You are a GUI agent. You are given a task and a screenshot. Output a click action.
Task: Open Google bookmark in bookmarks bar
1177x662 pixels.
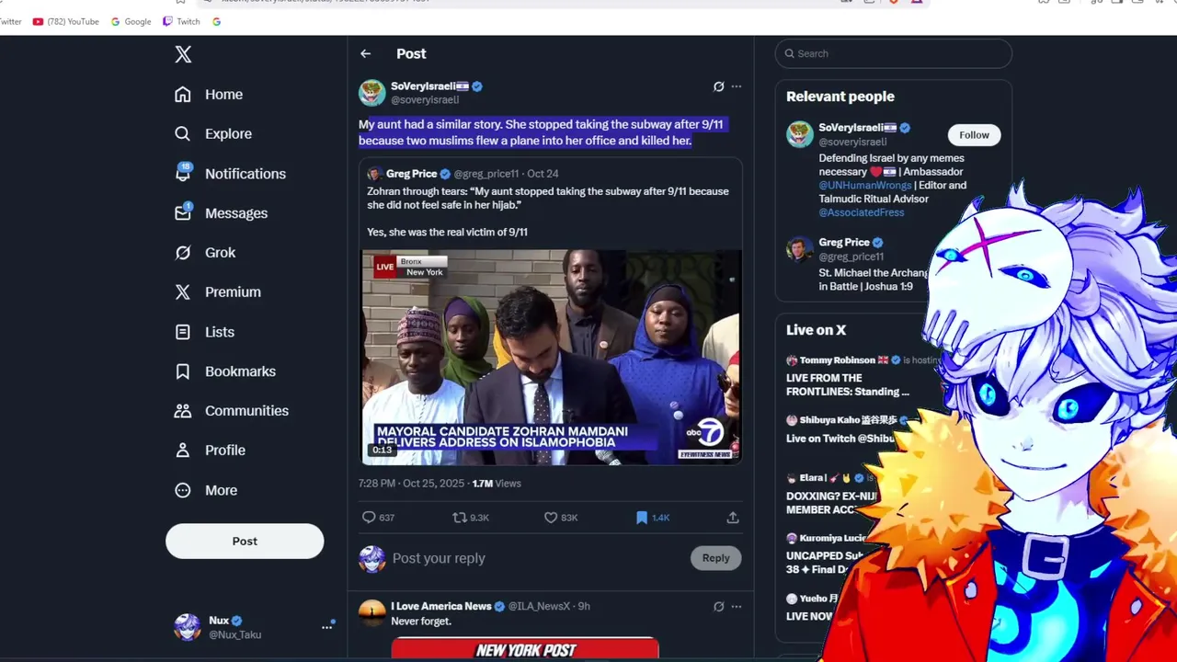pyautogui.click(x=131, y=21)
